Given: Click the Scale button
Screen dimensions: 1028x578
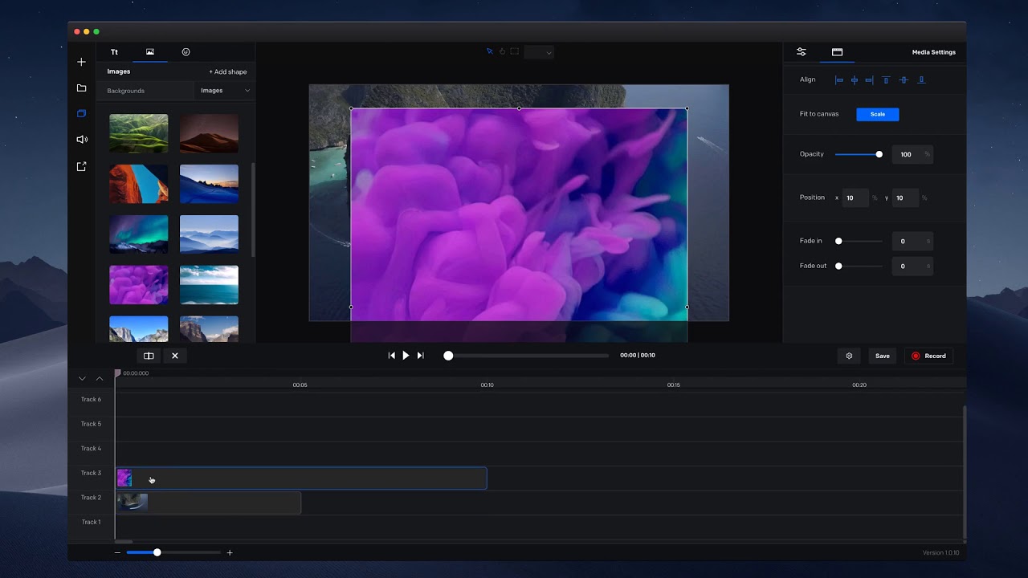Looking at the screenshot, I should pyautogui.click(x=878, y=114).
